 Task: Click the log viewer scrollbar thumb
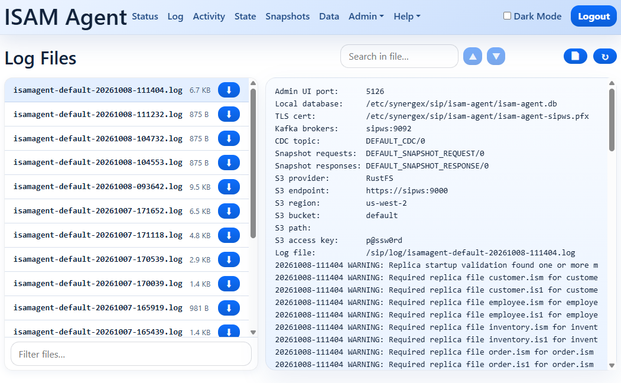tap(612, 119)
